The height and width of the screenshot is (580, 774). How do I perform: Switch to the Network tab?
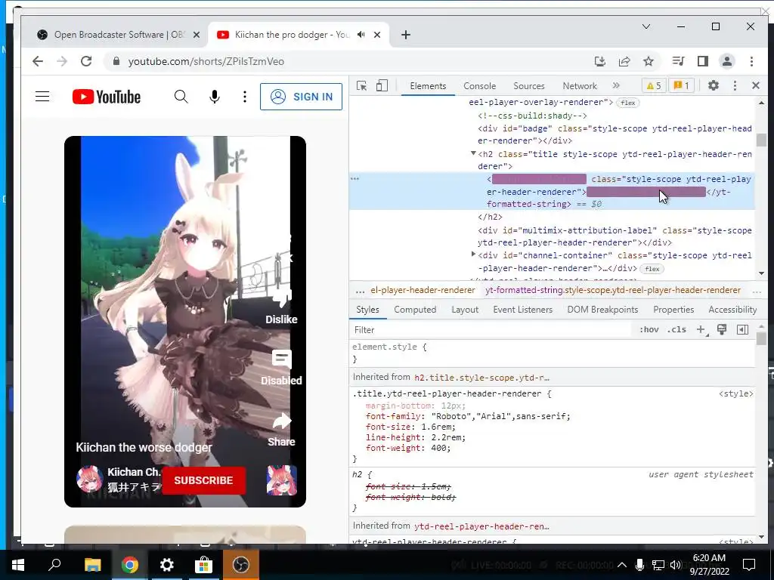pyautogui.click(x=580, y=86)
